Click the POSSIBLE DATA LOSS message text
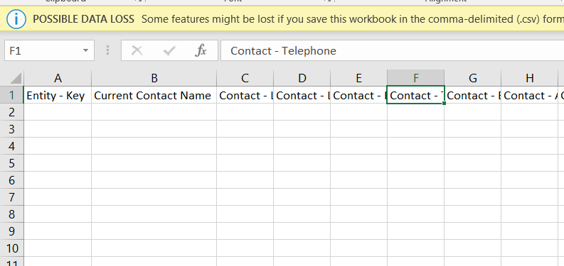 click(83, 19)
